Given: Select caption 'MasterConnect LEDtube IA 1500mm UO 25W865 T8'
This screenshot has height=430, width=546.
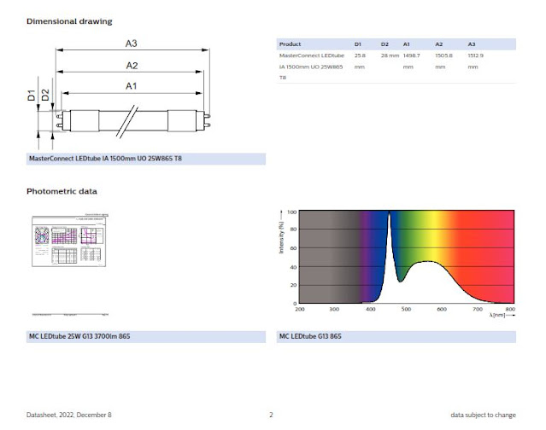Looking at the screenshot, I should point(105,159).
